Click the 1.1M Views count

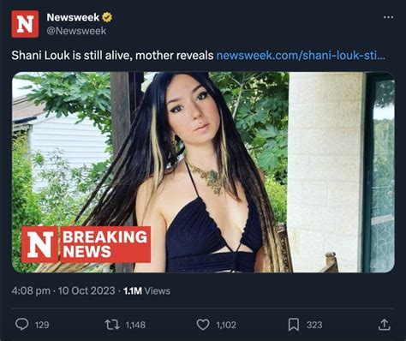[146, 290]
